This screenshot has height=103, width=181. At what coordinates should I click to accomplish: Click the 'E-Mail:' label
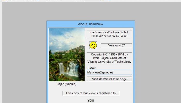point(91,68)
